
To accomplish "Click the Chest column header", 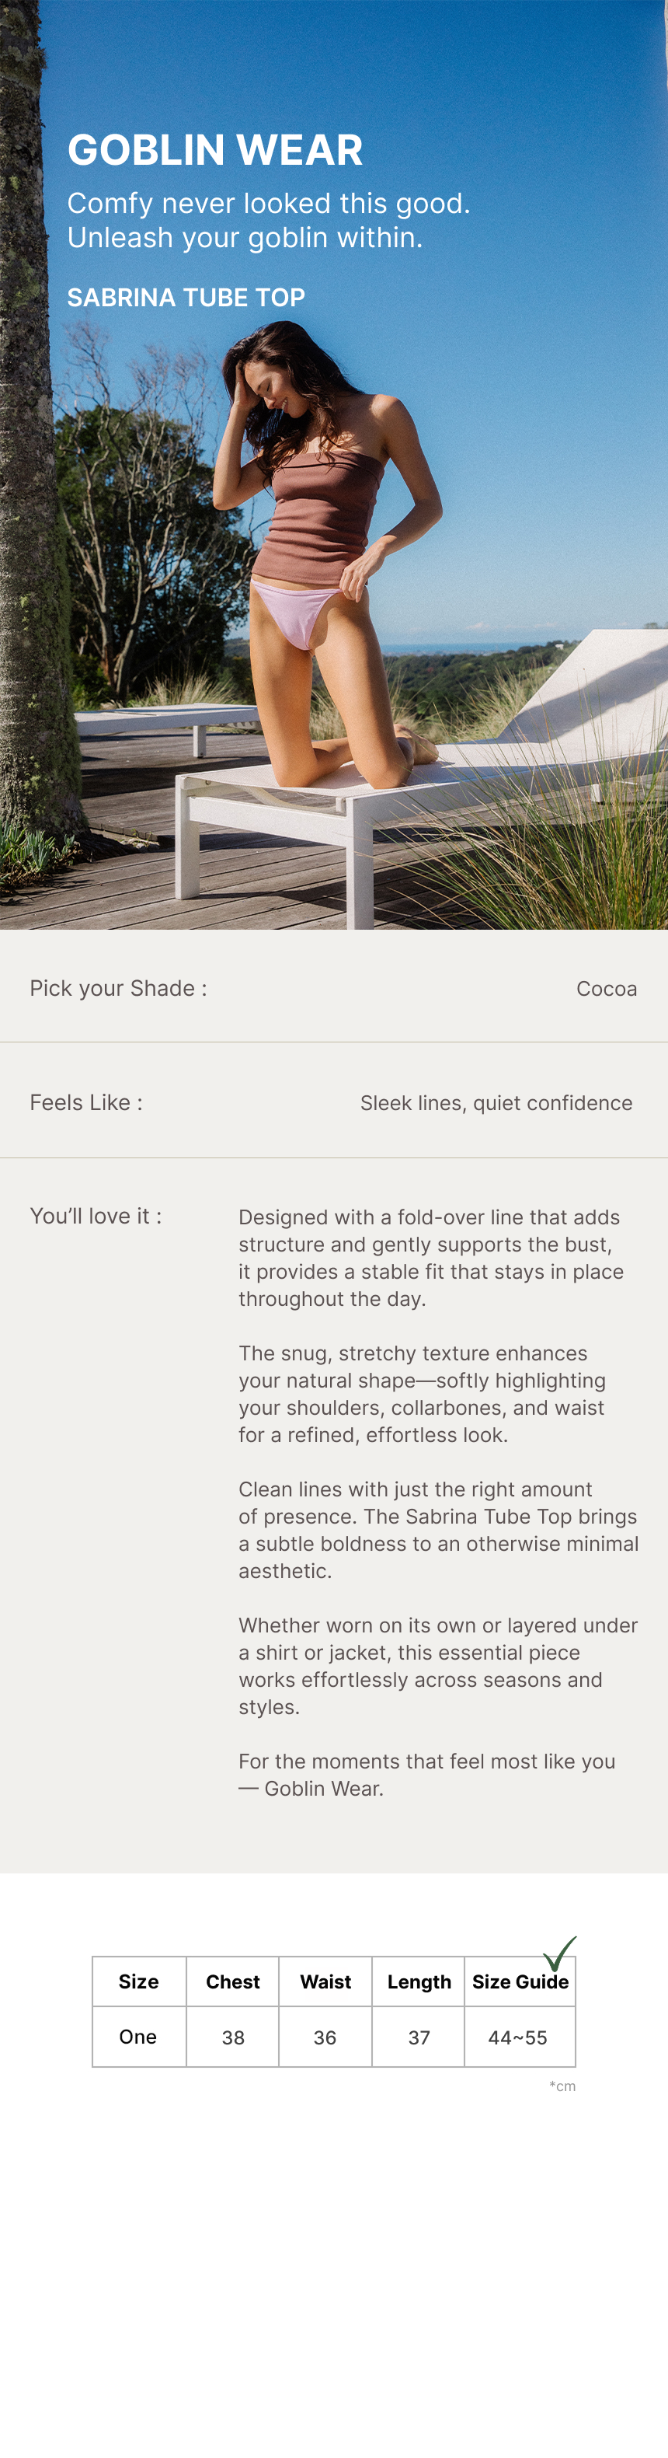I will (232, 1981).
